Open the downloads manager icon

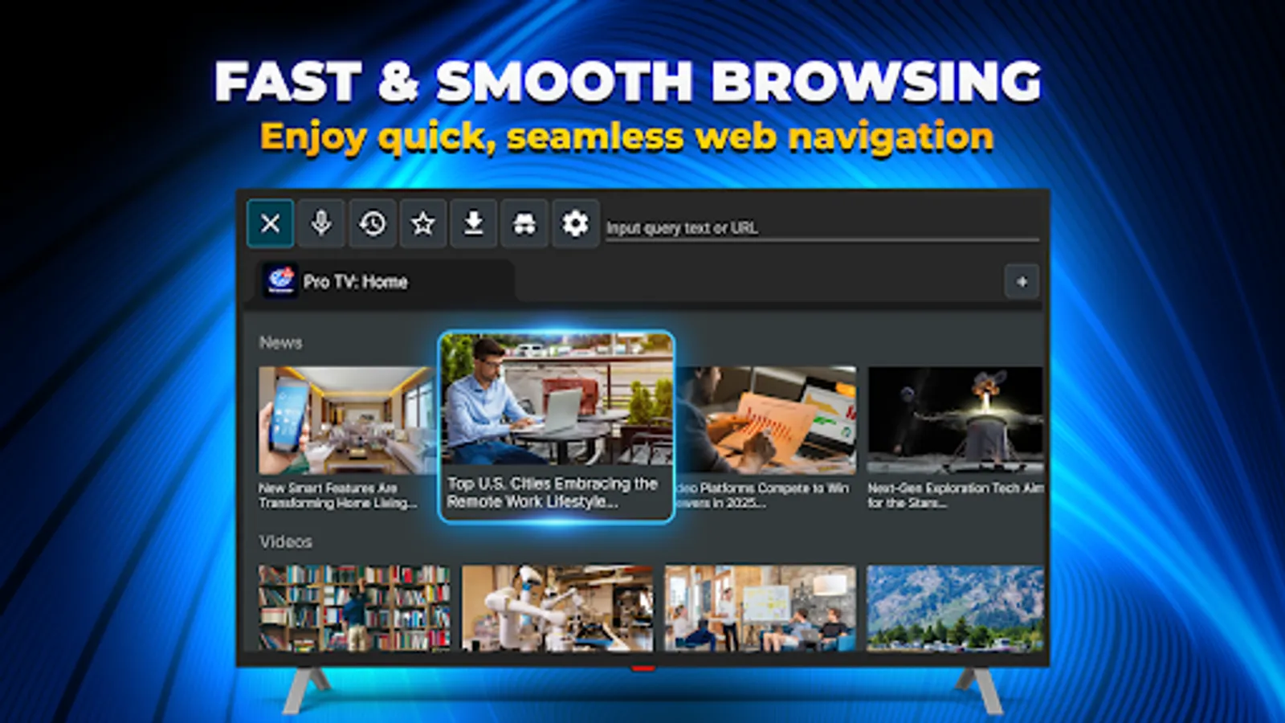coord(474,224)
